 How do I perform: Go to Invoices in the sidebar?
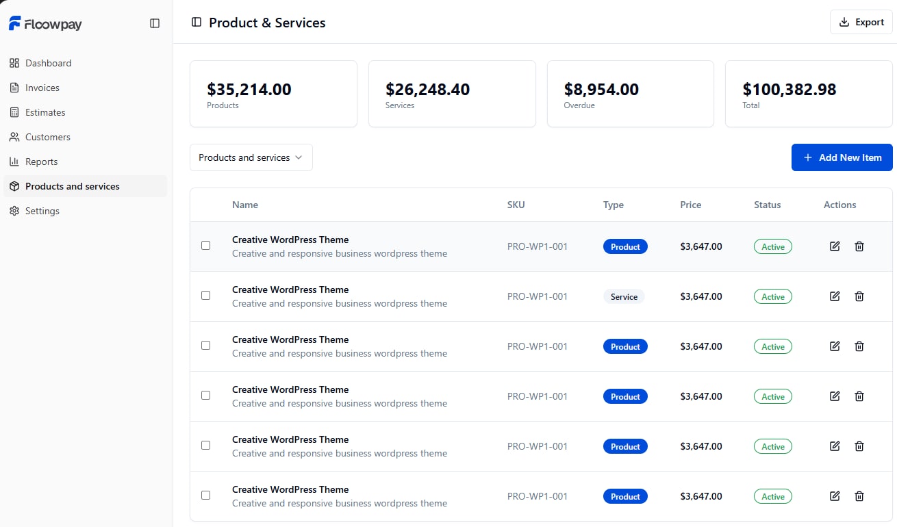(x=85, y=88)
